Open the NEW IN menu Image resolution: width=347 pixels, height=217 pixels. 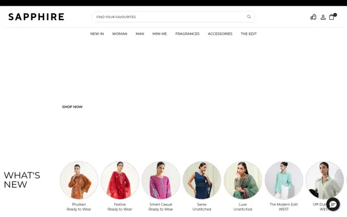point(97,34)
